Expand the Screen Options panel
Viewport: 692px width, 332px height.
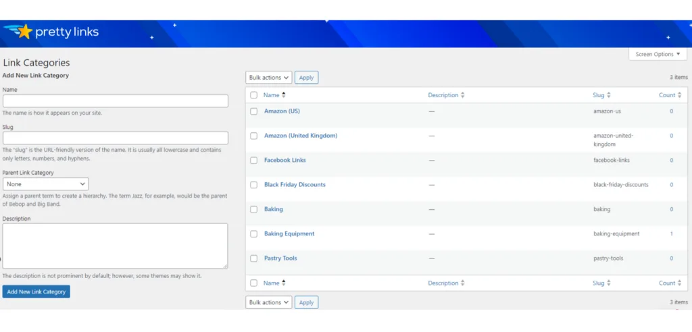click(658, 54)
